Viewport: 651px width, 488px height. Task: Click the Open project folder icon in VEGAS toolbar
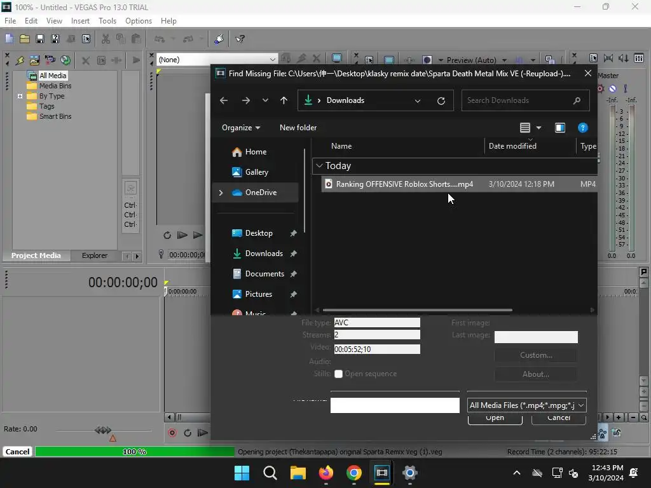[x=25, y=39]
